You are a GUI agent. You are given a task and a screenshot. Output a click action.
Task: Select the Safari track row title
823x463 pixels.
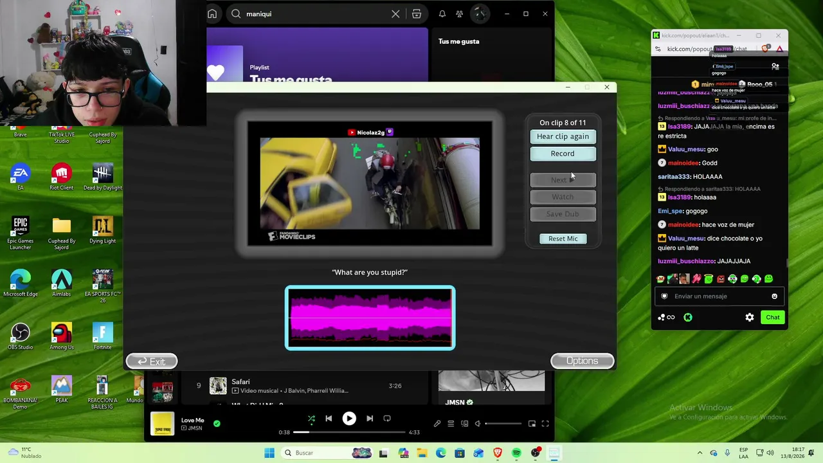[x=240, y=382]
